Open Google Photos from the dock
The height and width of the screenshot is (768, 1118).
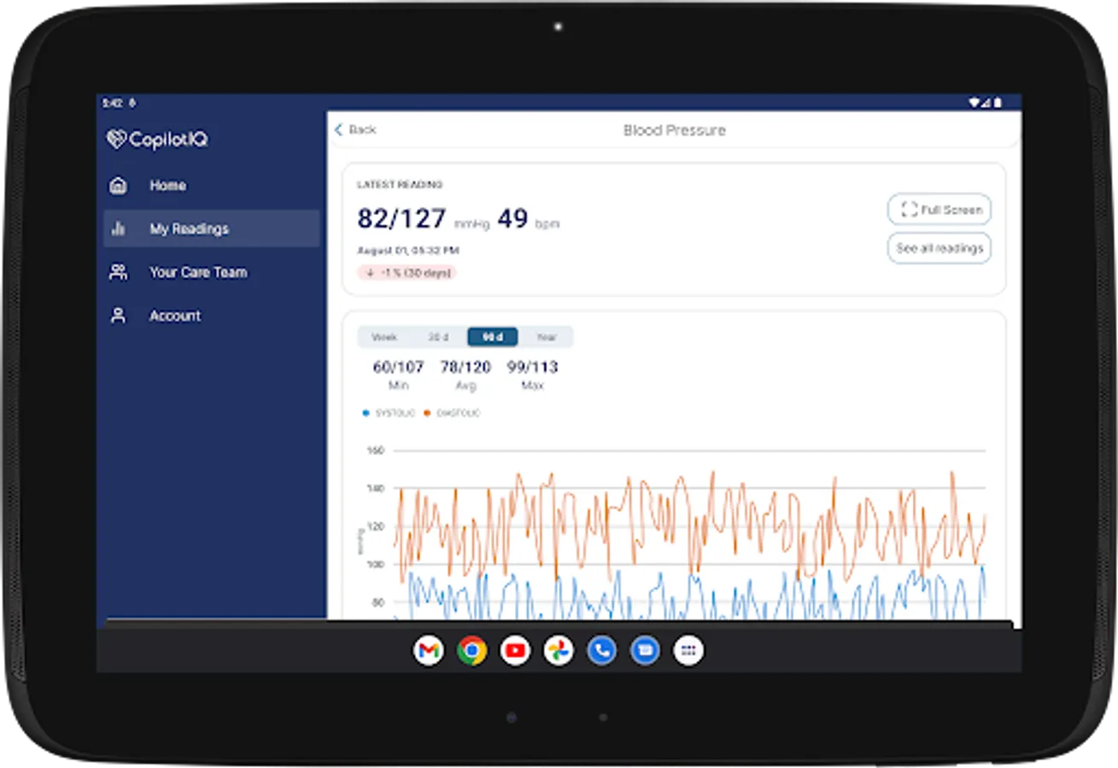559,651
